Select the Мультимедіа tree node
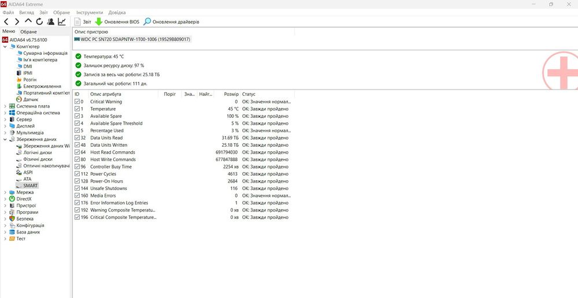Image resolution: width=578 pixels, height=298 pixels. pos(26,133)
